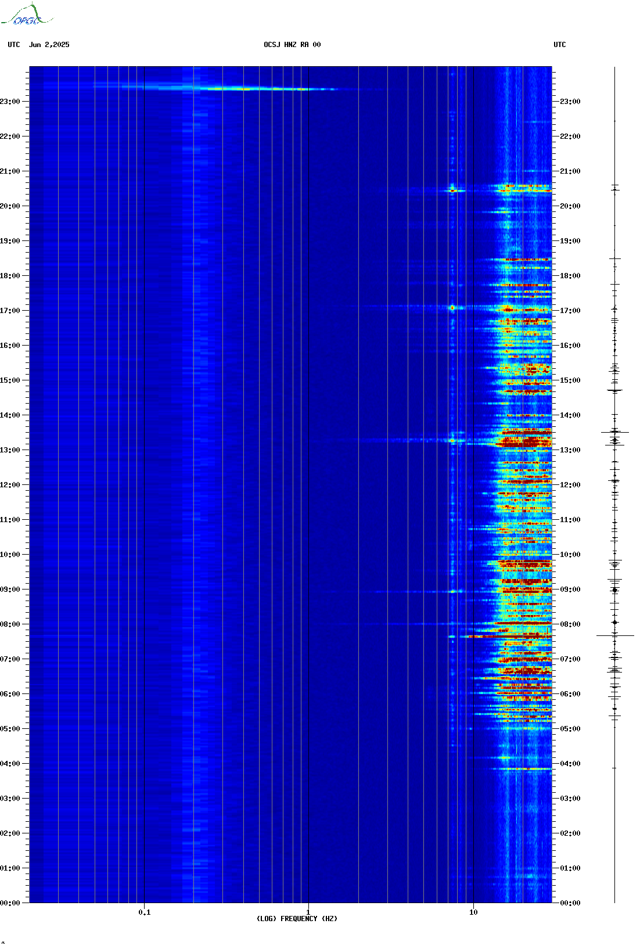The image size is (640, 949).
Task: Click 07:00 on the right time axis
Action: point(570,659)
